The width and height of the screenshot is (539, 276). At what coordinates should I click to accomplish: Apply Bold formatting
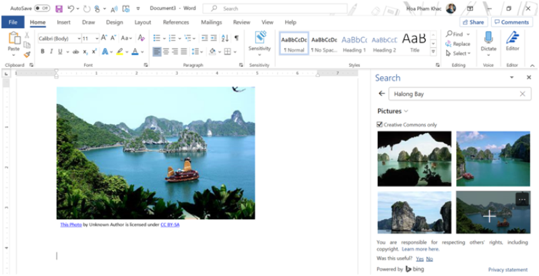pyautogui.click(x=42, y=51)
